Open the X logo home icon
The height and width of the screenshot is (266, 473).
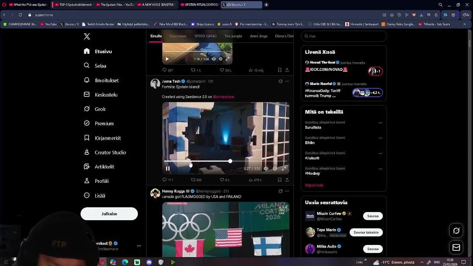point(87,36)
